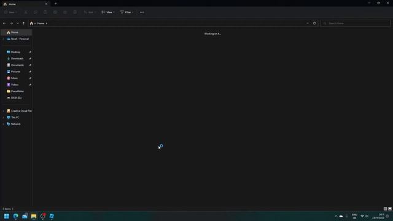Viewport: 393px width, 221px height.
Task: Click the pin icon next to Music
Action: (x=30, y=78)
